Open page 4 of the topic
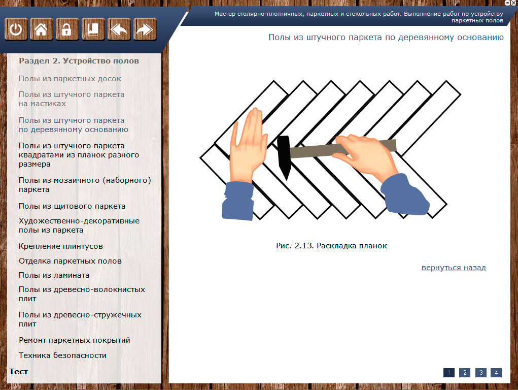The height and width of the screenshot is (390, 518). point(496,373)
